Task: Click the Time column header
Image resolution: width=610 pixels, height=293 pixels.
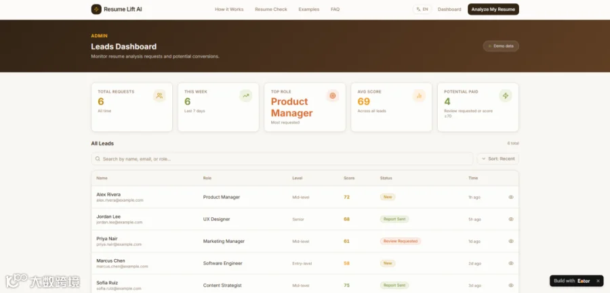Action: (473, 178)
